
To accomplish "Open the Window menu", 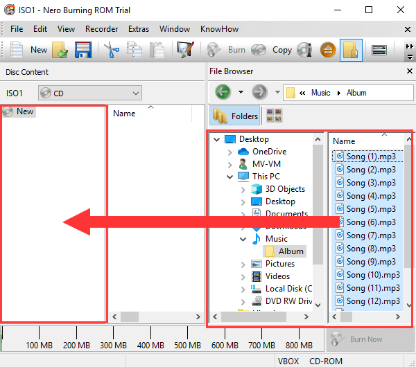I will coord(175,29).
